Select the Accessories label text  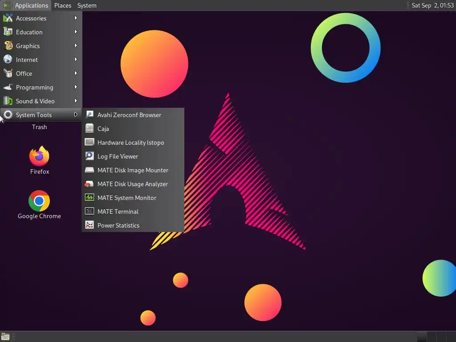31,18
